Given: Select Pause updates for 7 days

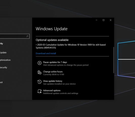Looking at the screenshot, I should coord(55,62).
